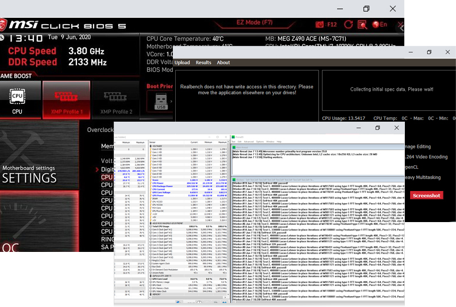Select the CPU Package Power sensor row

tap(188, 186)
